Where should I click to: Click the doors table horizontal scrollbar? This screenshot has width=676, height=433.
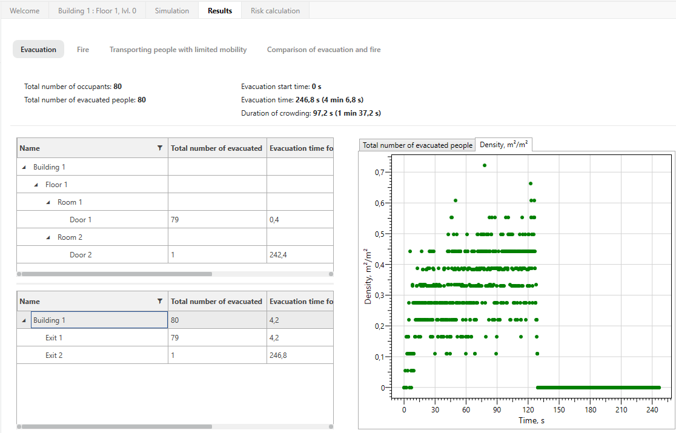(x=115, y=274)
